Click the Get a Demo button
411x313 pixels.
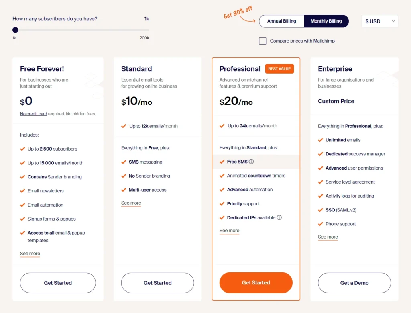(x=354, y=283)
